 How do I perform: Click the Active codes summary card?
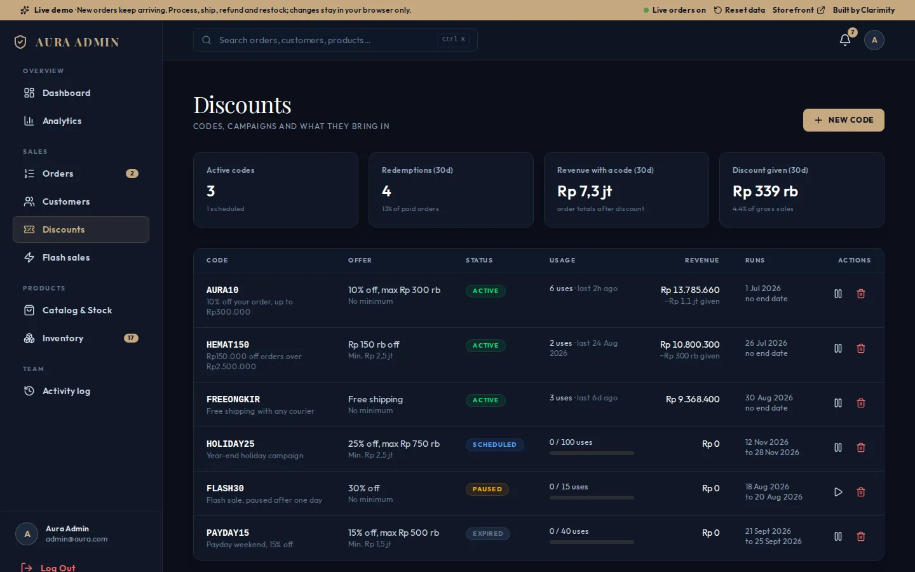276,189
